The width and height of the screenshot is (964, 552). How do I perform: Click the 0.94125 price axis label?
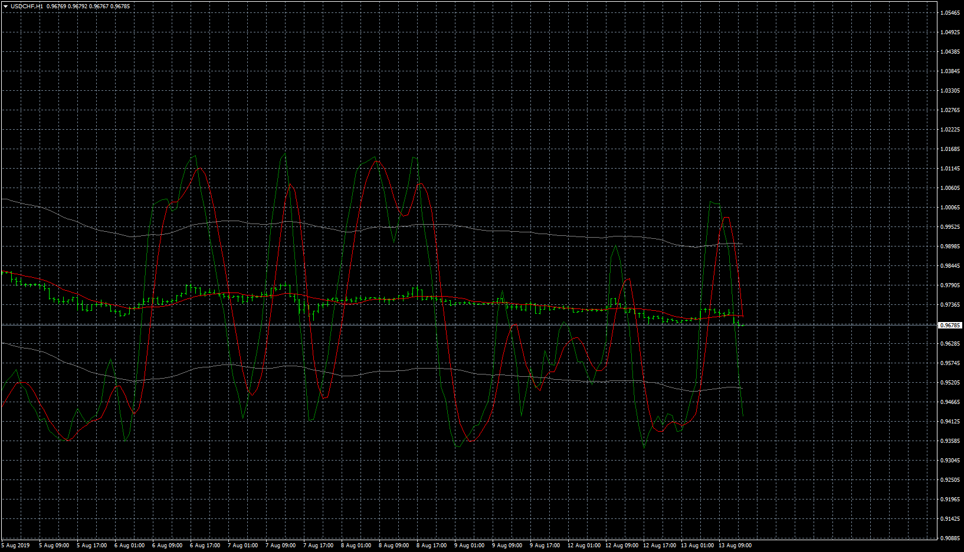coord(950,422)
